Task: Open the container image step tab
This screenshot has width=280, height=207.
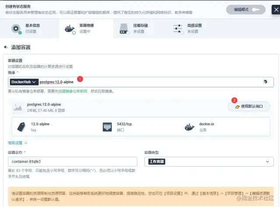Action: [x=87, y=29]
